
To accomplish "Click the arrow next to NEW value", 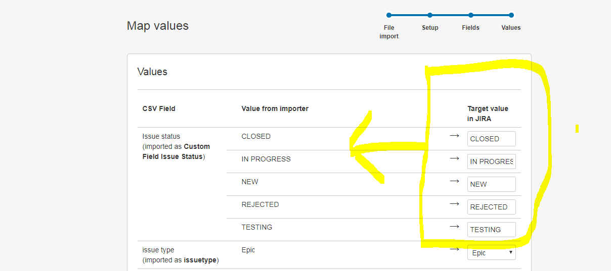I will point(454,181).
